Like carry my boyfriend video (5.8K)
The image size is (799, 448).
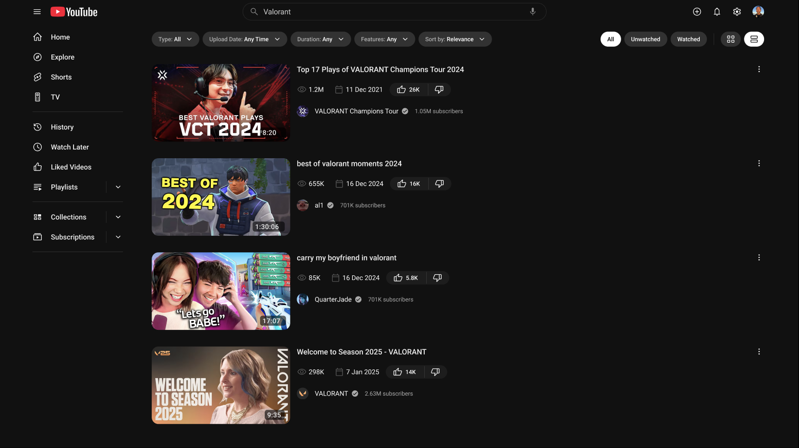coord(406,278)
